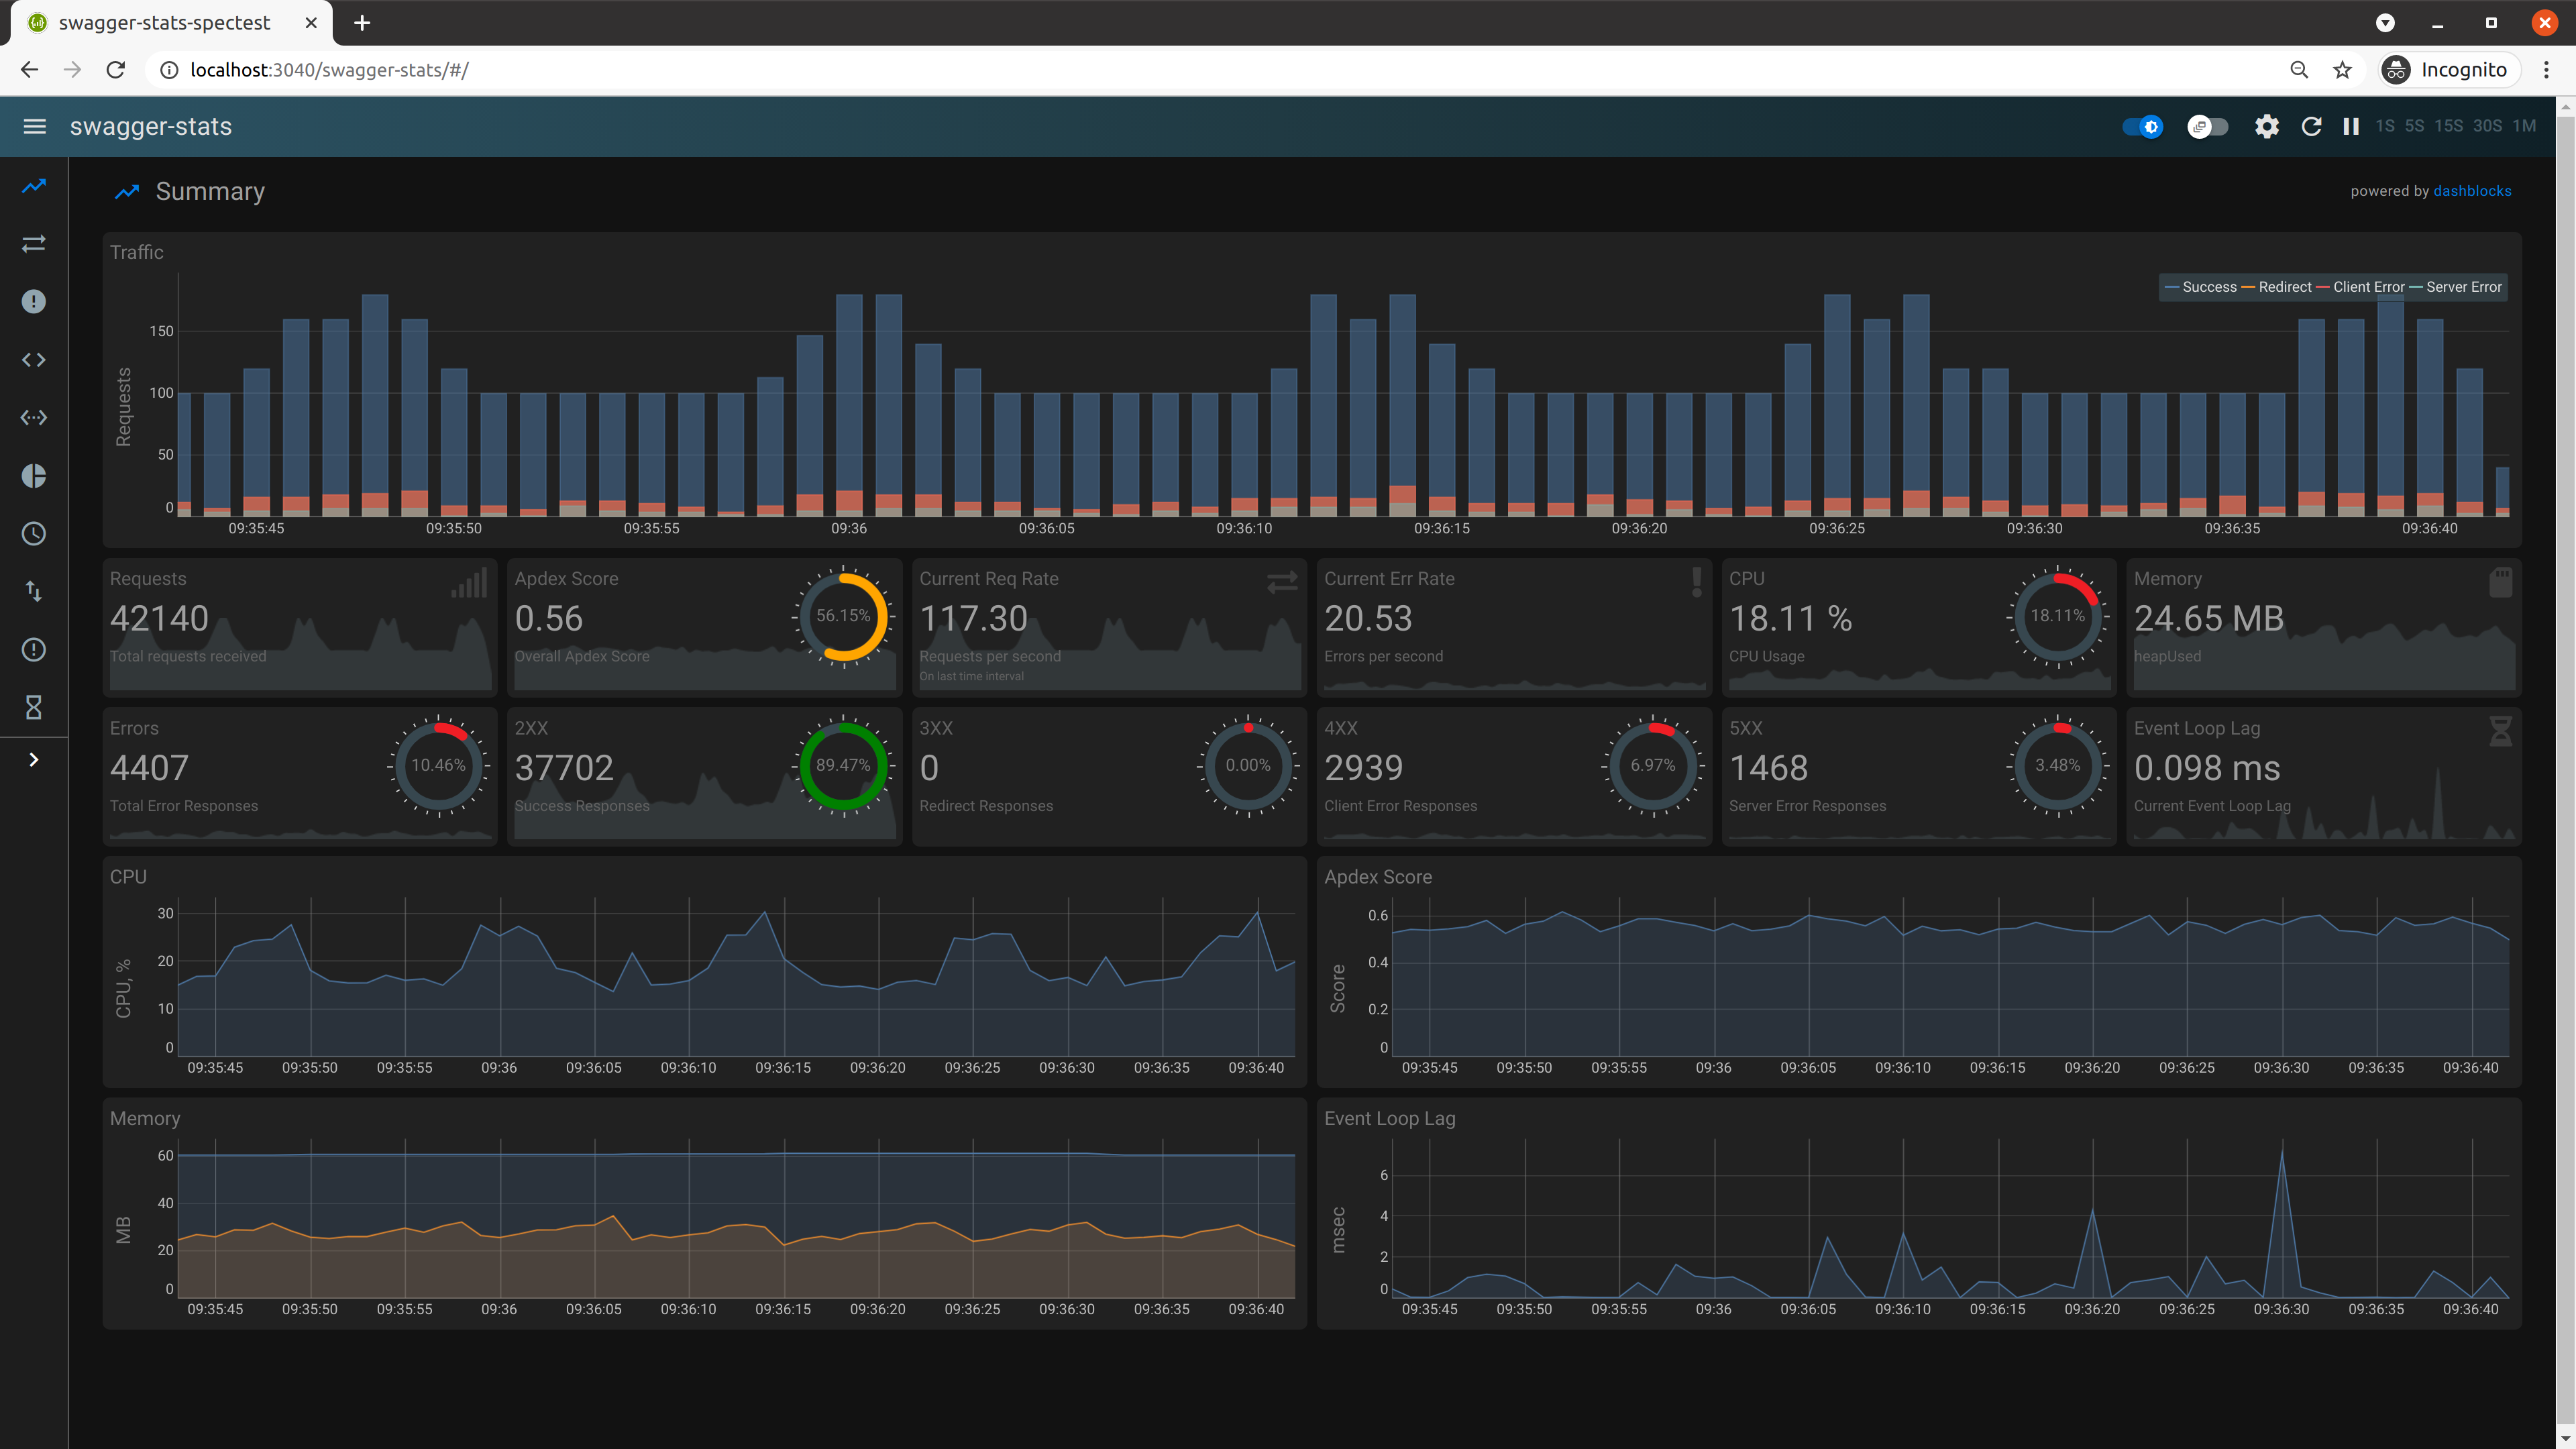Viewport: 2576px width, 1449px height.
Task: Click the info circle icon in sidebar
Action: [x=34, y=301]
